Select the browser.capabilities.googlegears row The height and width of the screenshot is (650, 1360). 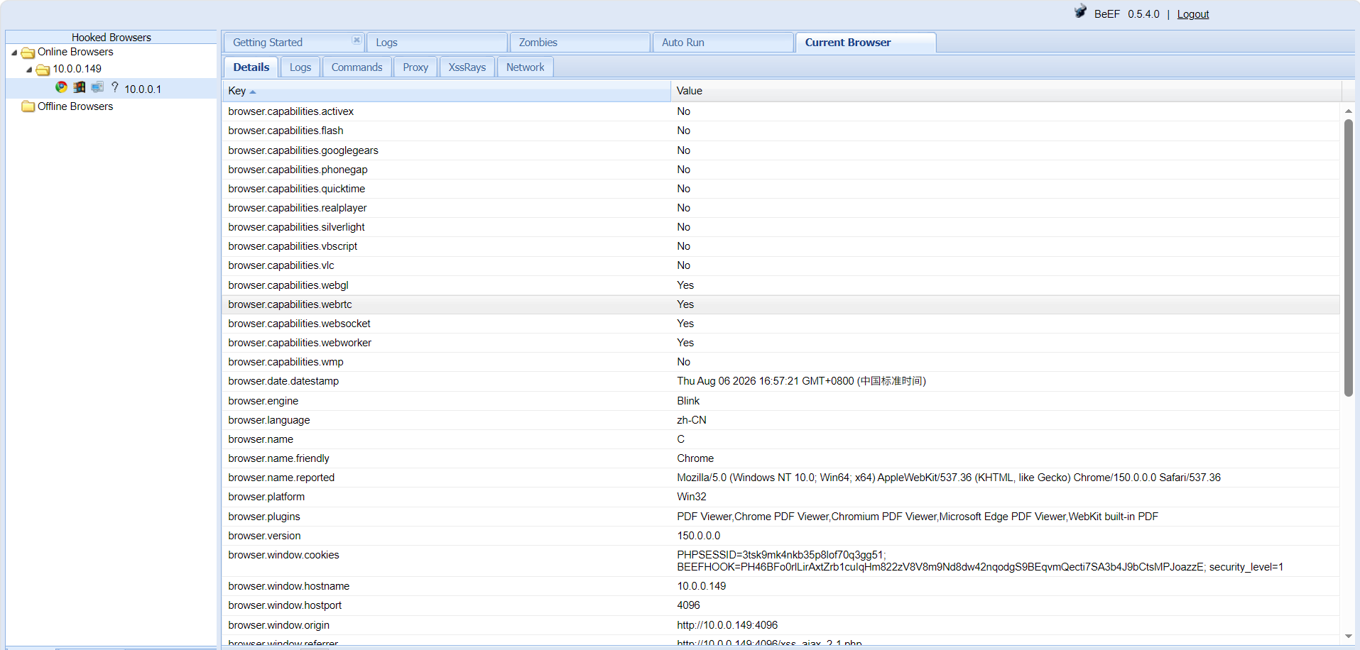tap(781, 150)
